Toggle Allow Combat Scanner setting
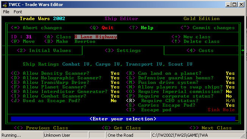 point(65,96)
